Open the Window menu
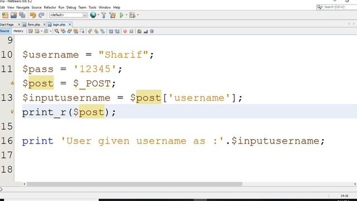 click(104, 7)
